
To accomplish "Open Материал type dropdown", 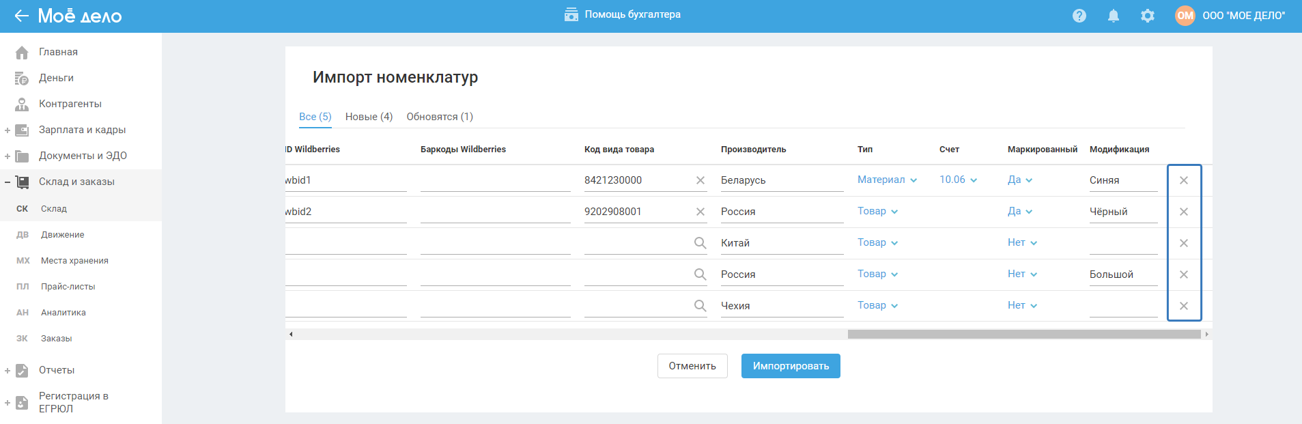I will tap(887, 180).
